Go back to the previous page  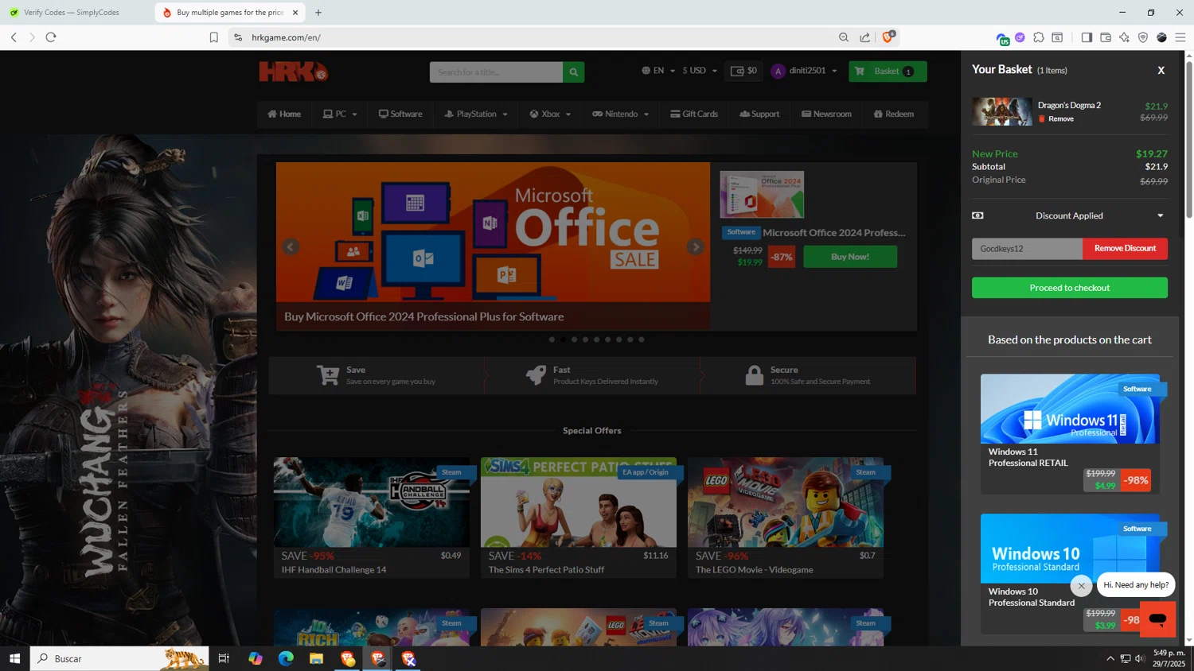pyautogui.click(x=14, y=37)
